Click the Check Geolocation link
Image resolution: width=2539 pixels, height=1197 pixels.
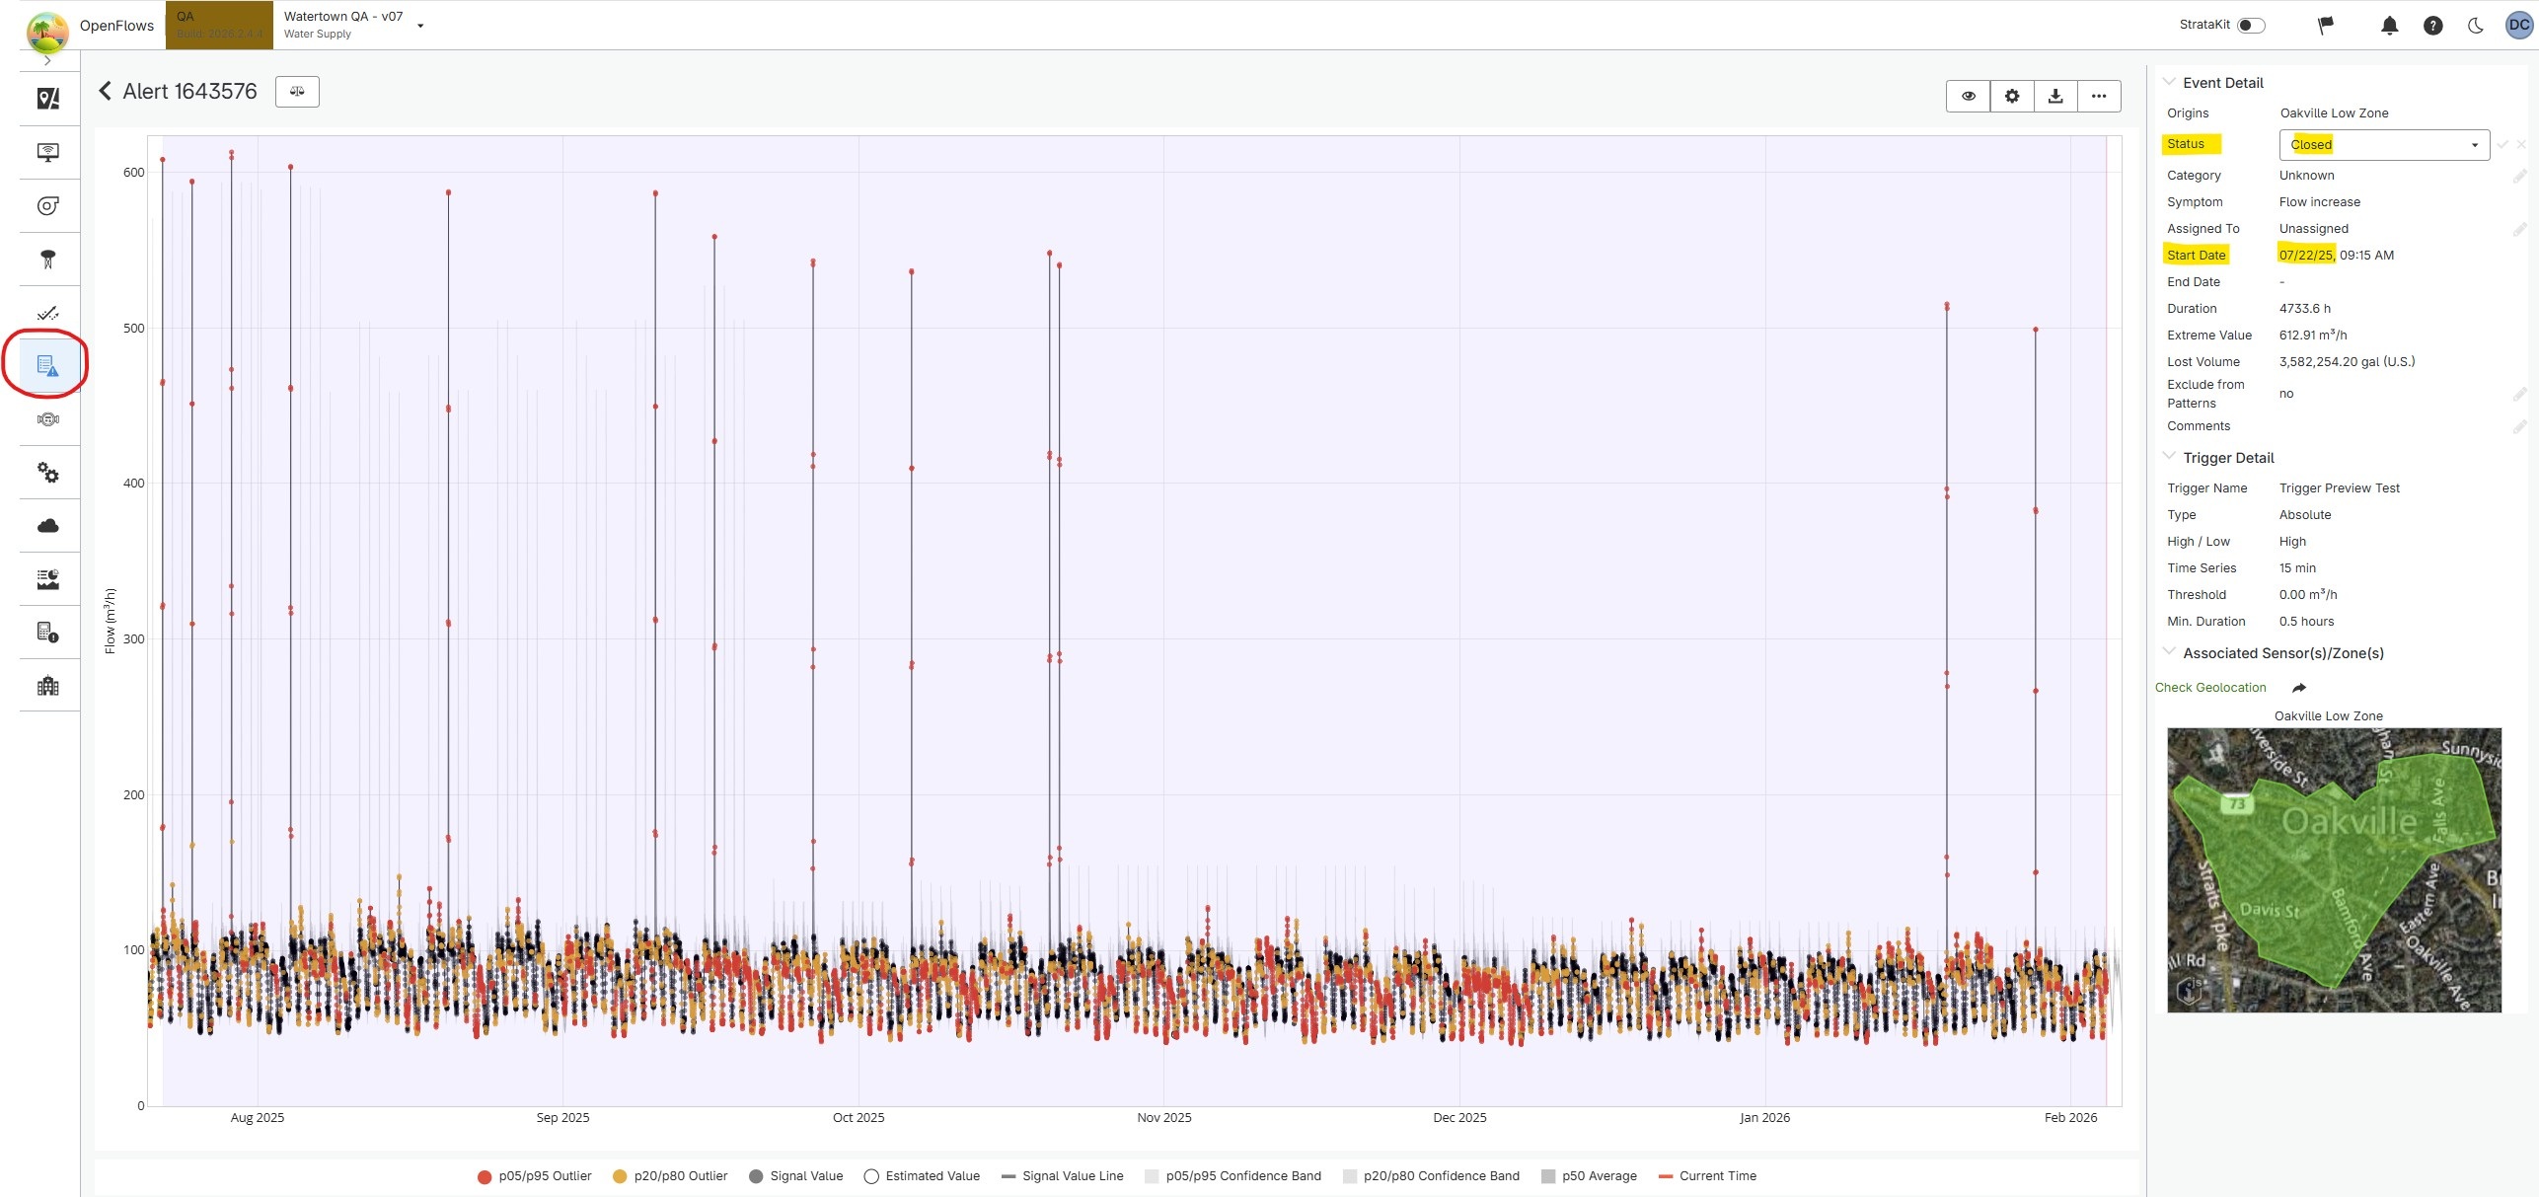click(2209, 688)
